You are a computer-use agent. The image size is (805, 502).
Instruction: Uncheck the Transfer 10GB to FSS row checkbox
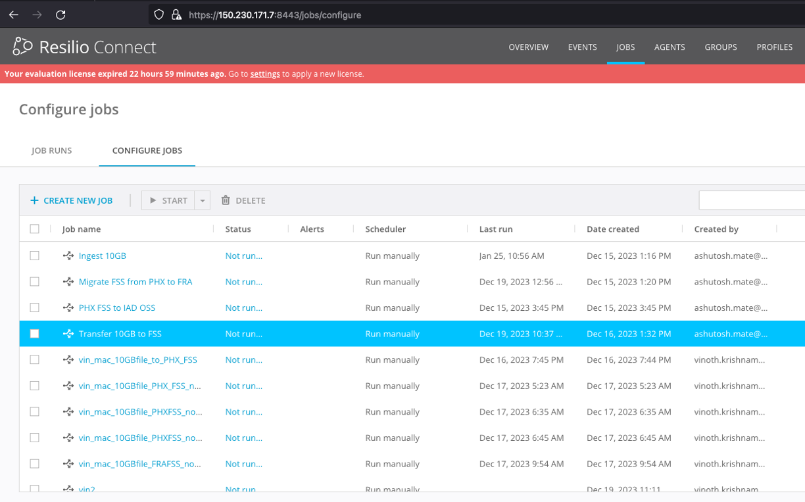[35, 334]
